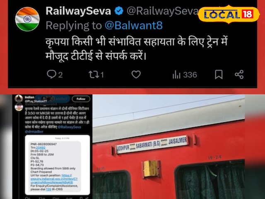Screen dimensions: 265x199
Task: Bookmark the RailwaySeva reply tweet
Action: coord(219,75)
